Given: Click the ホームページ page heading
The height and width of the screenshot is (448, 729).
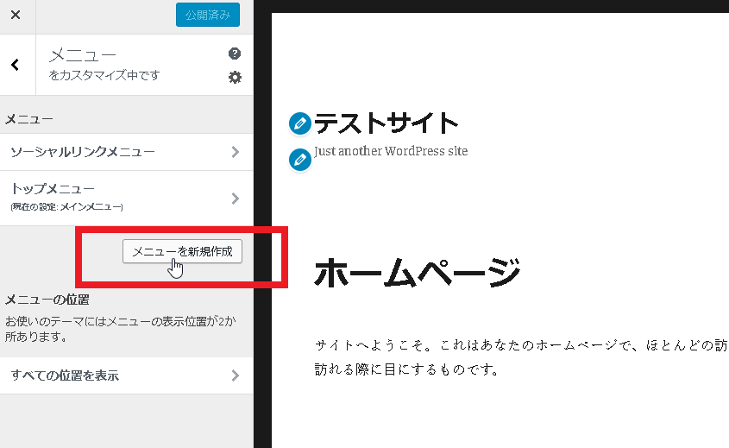Looking at the screenshot, I should coord(418,274).
